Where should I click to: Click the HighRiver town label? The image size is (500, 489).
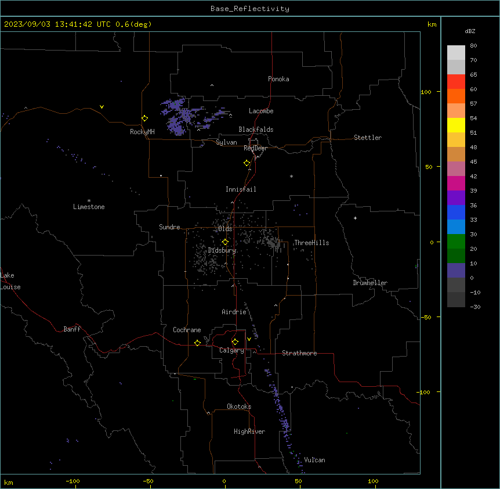(x=249, y=432)
